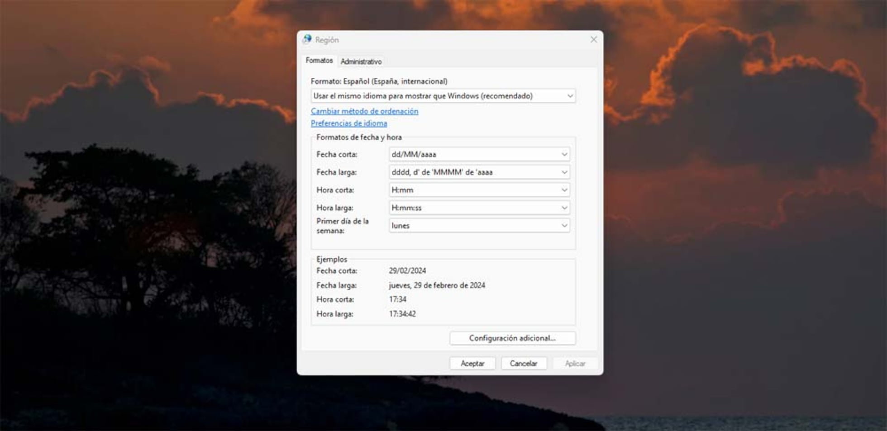The image size is (887, 431).
Task: Click the Configuración adicional button
Action: coord(512,338)
